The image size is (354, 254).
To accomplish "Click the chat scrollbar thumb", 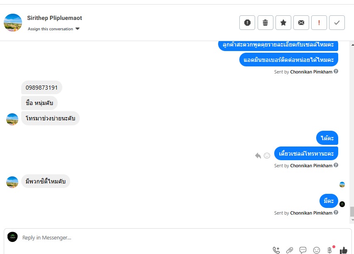I will point(352,212).
